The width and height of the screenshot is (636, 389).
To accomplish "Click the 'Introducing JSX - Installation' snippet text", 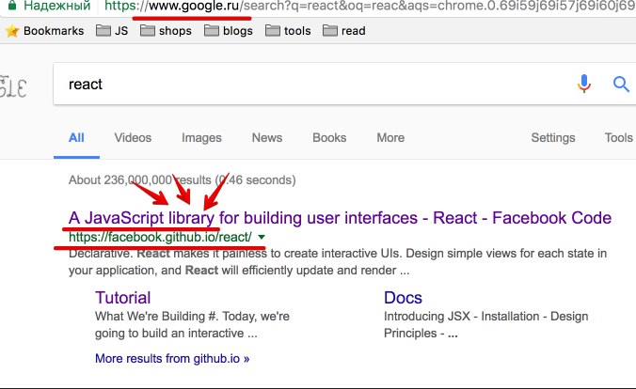I will (x=485, y=324).
